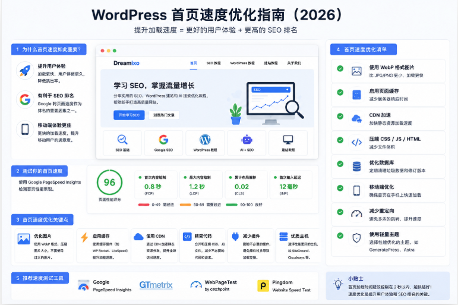Image resolution: width=458 pixels, height=305 pixels.
Task: Click the orange 50-89 legend bar
Action: [185, 205]
